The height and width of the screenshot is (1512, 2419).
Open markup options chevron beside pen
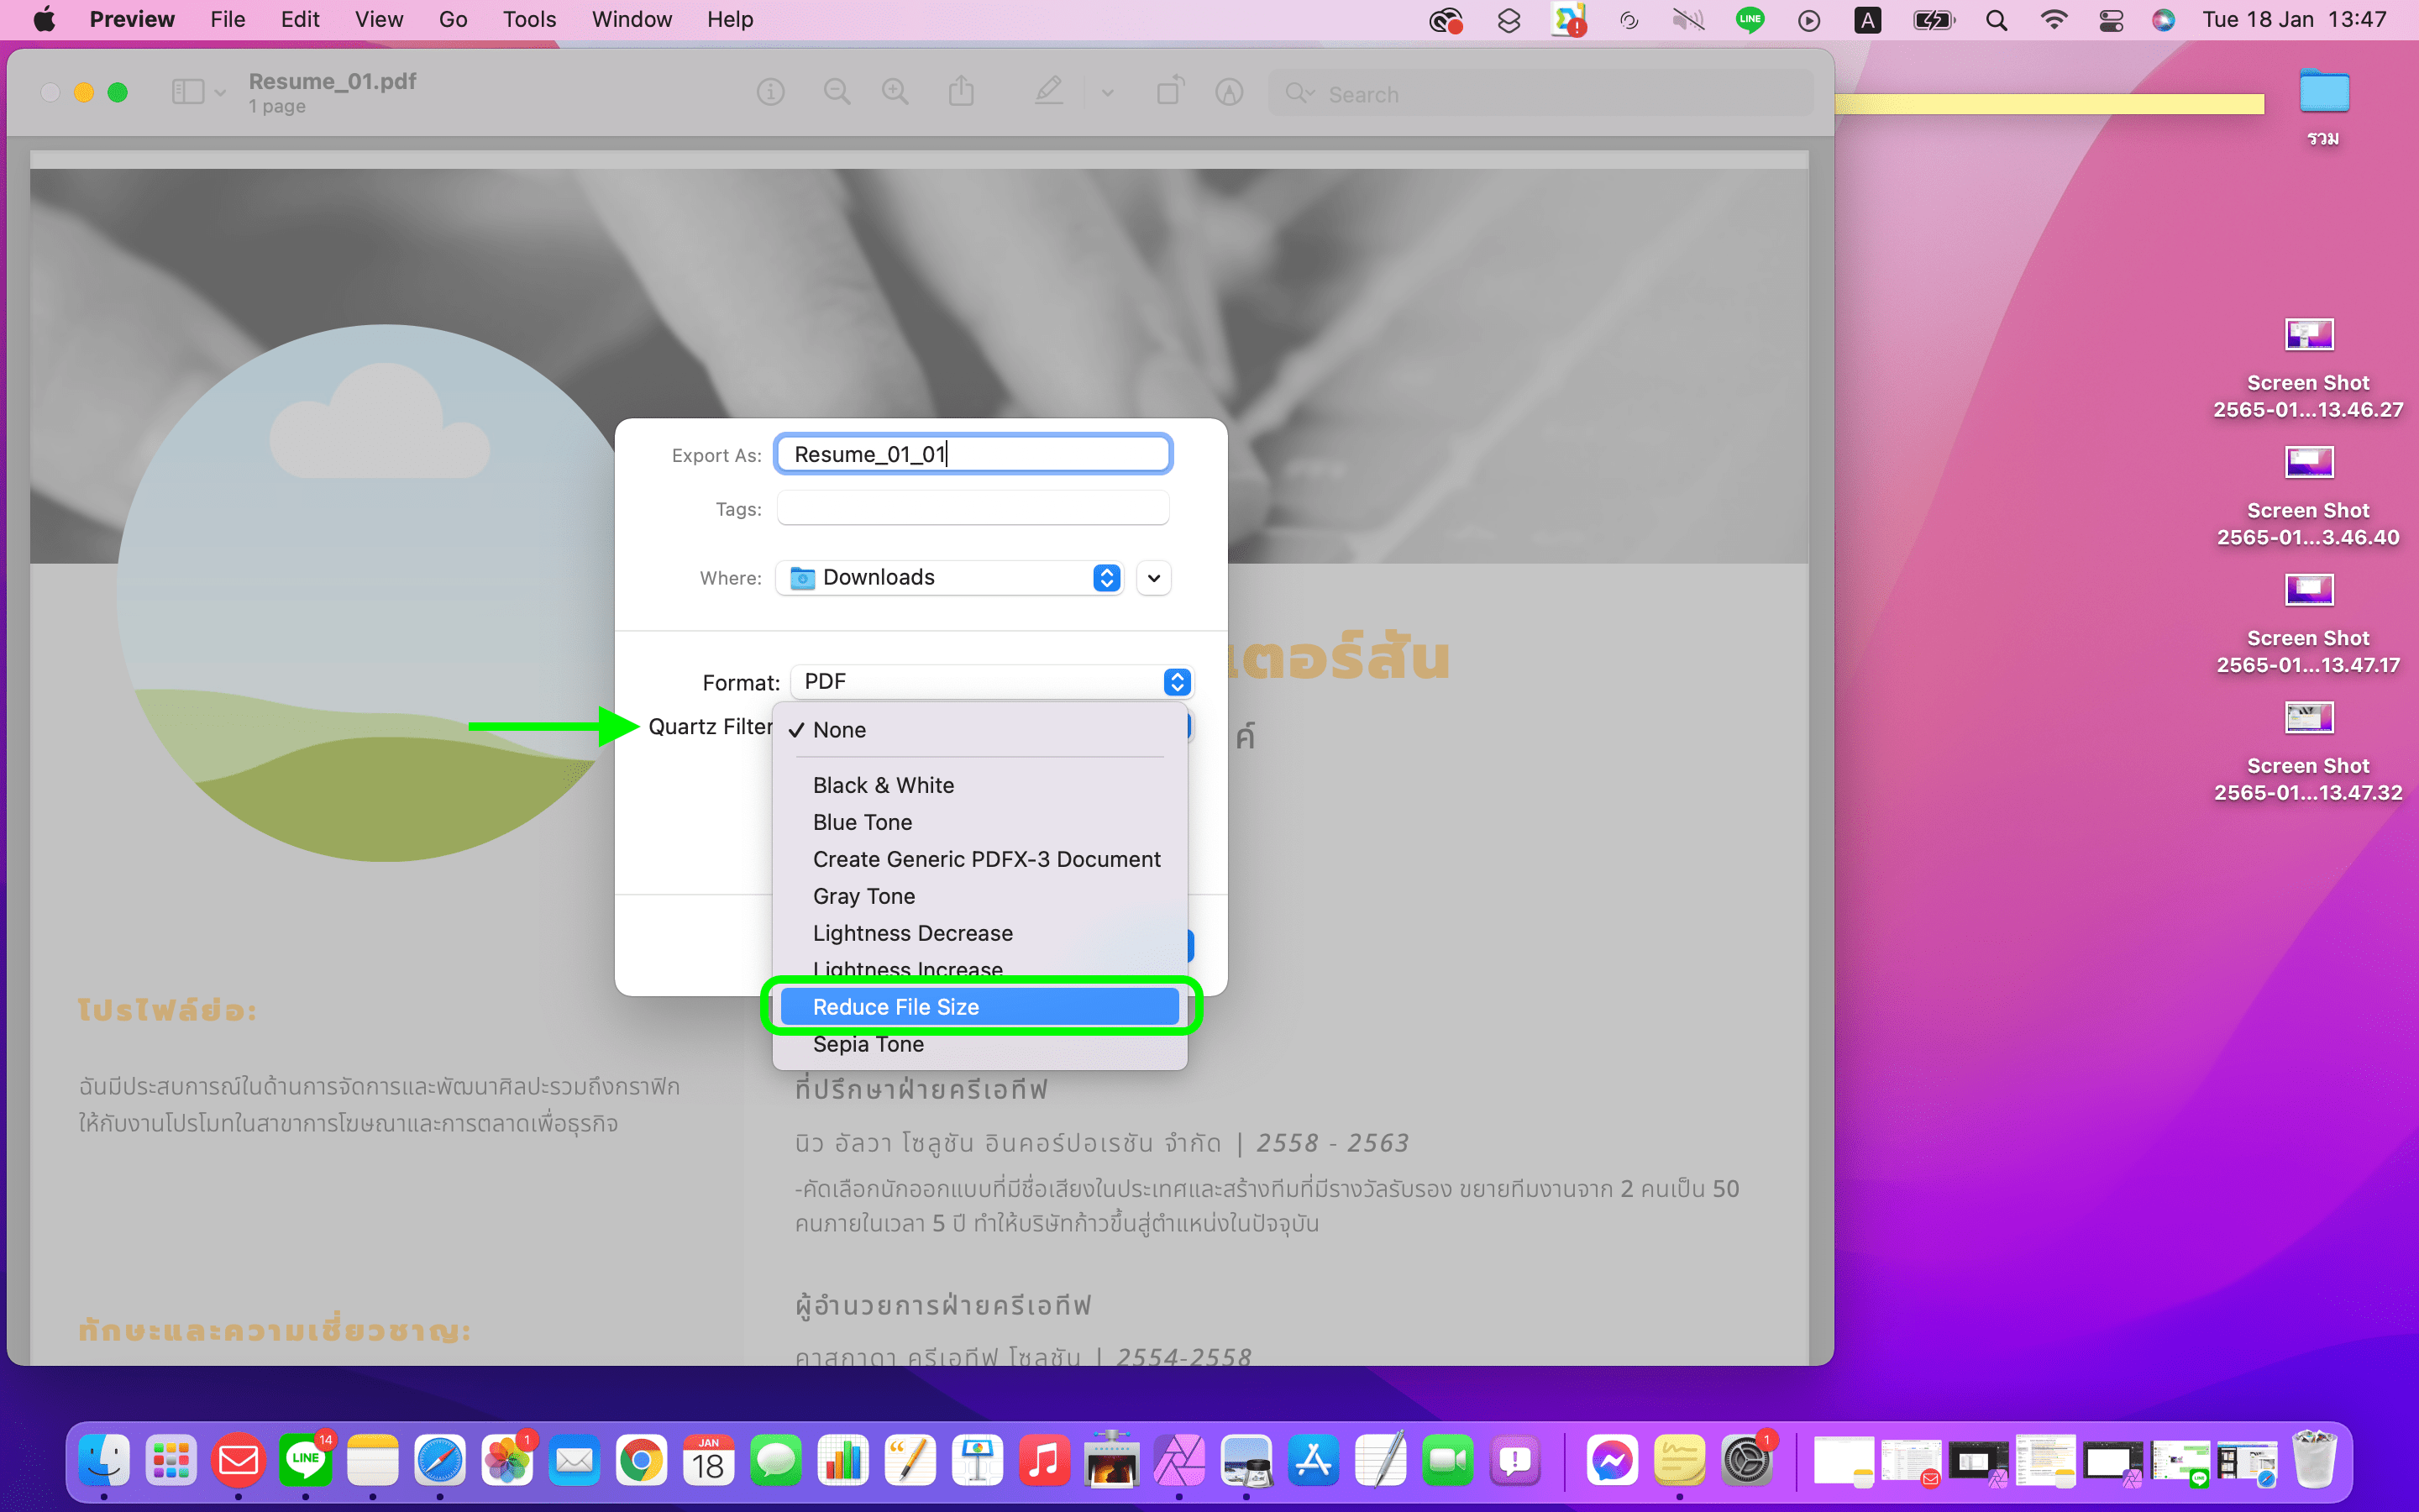click(1108, 93)
